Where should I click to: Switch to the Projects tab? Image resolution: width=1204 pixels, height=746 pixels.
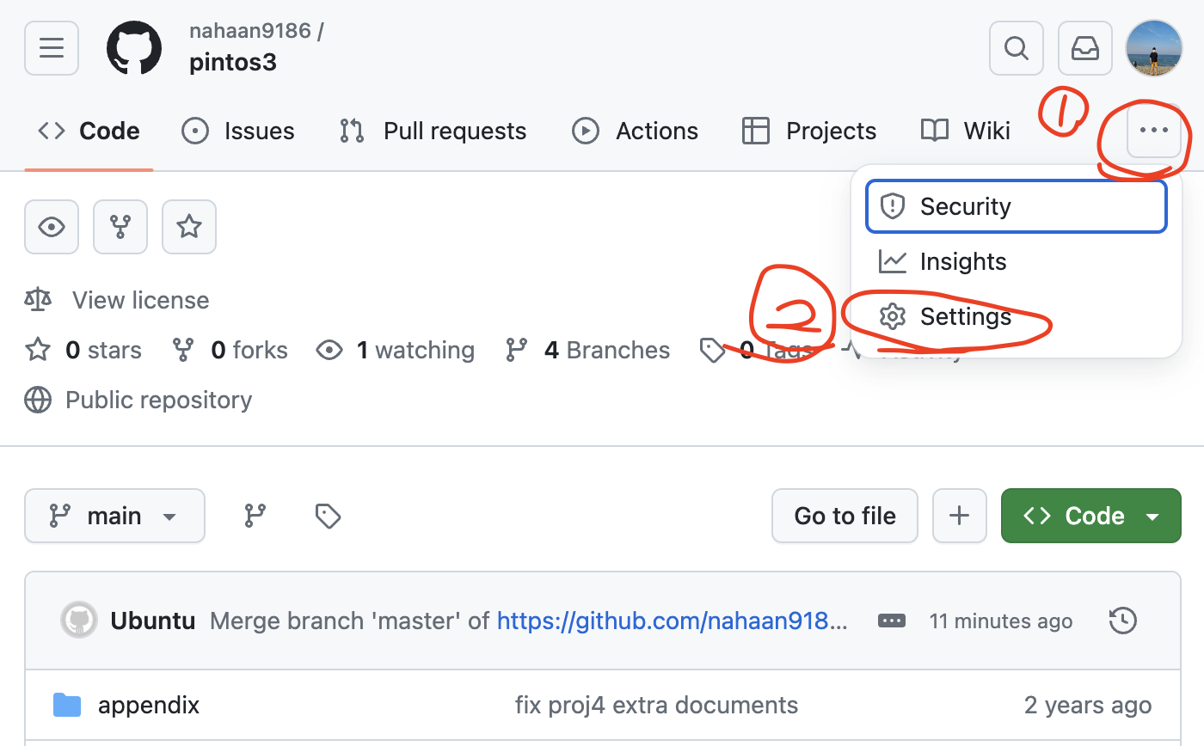809,131
